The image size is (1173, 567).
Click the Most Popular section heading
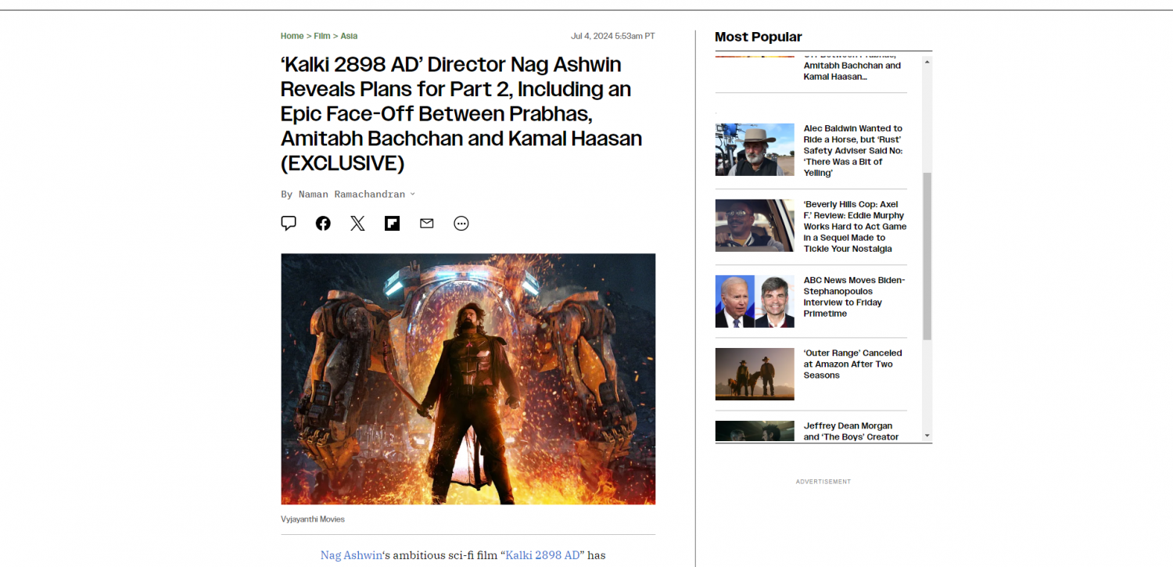[759, 37]
